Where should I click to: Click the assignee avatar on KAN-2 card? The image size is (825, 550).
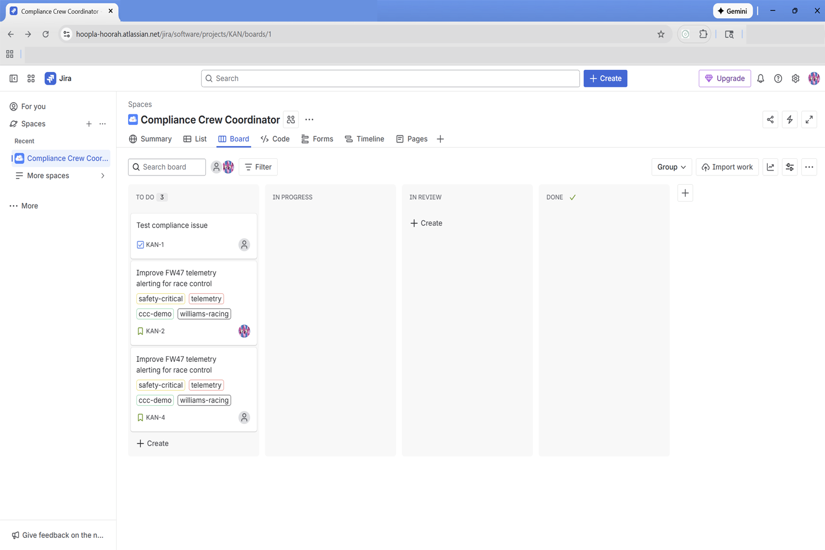point(244,331)
